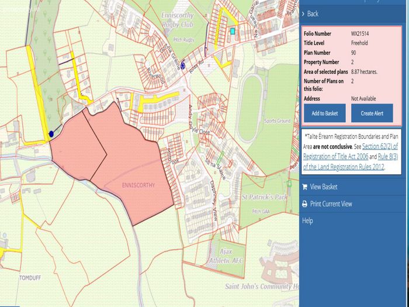This screenshot has width=409, height=307.
Task: Select the smaller left red highlighted parcel
Action: [77, 146]
